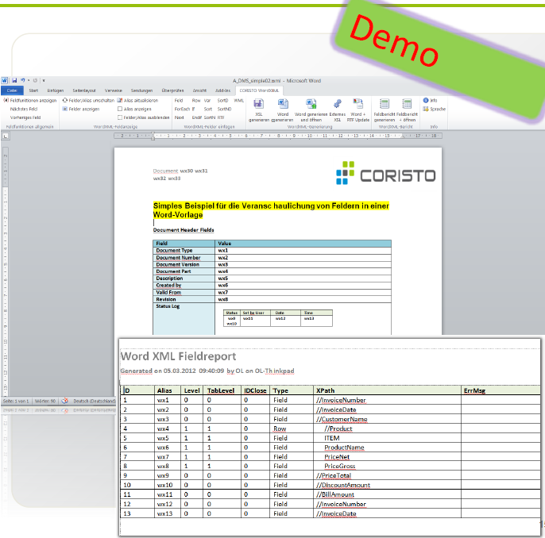Click the tab-stop selector at ruler corner
This screenshot has height=538, width=545.
6,136
